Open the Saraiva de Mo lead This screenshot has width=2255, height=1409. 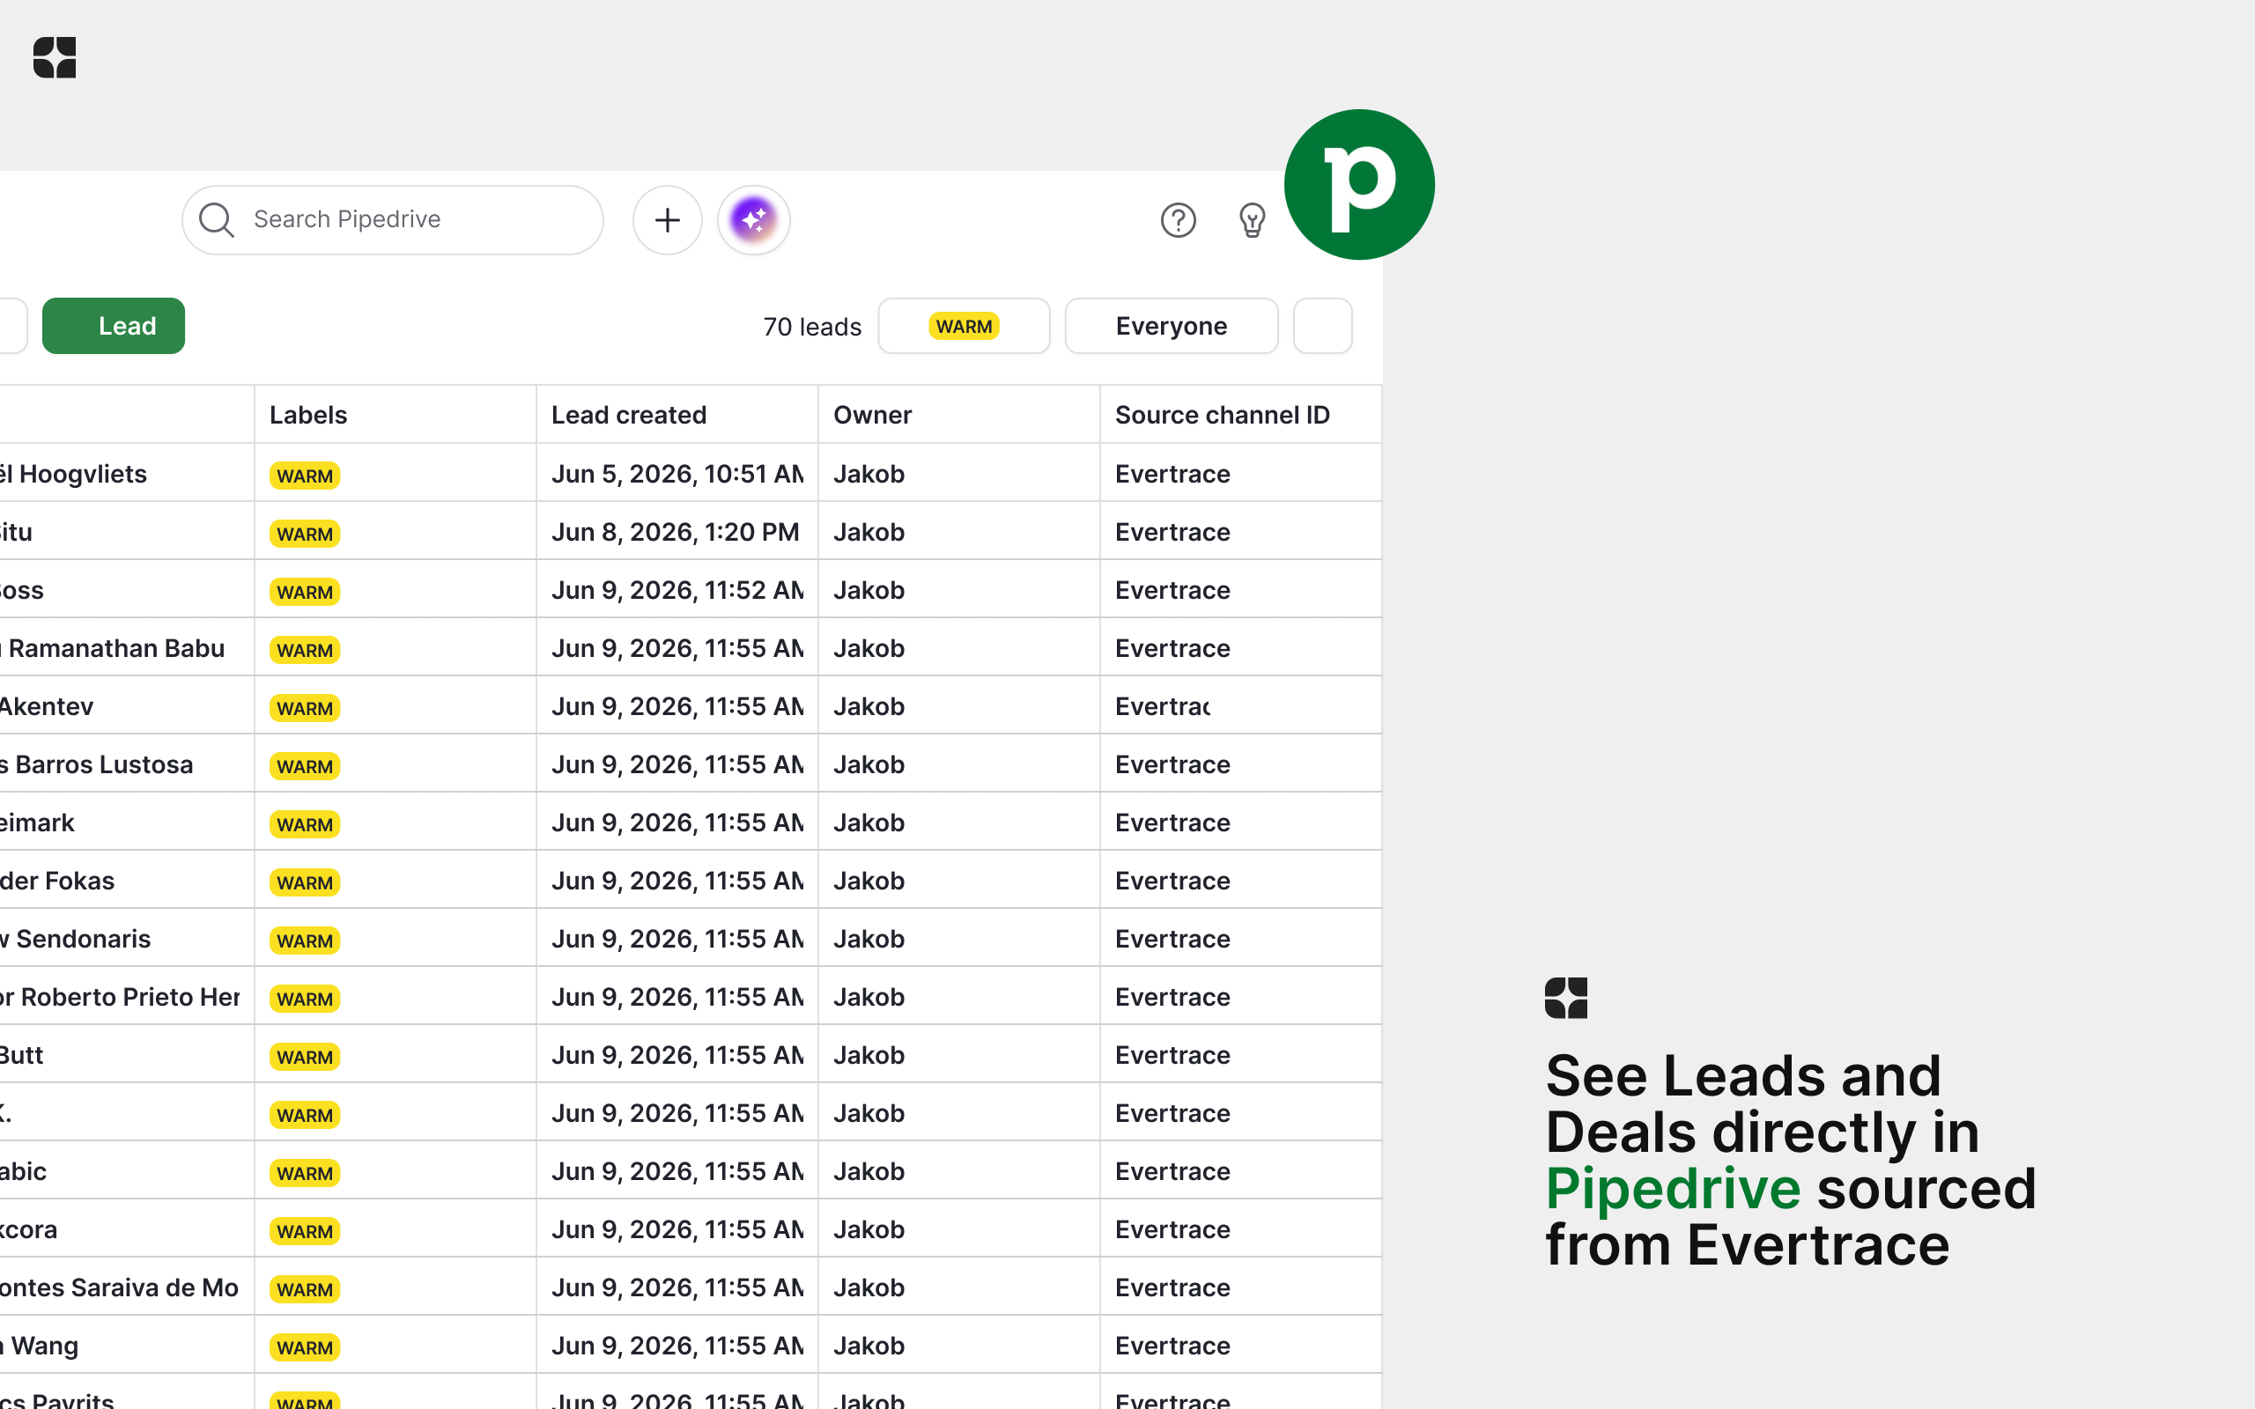[119, 1287]
